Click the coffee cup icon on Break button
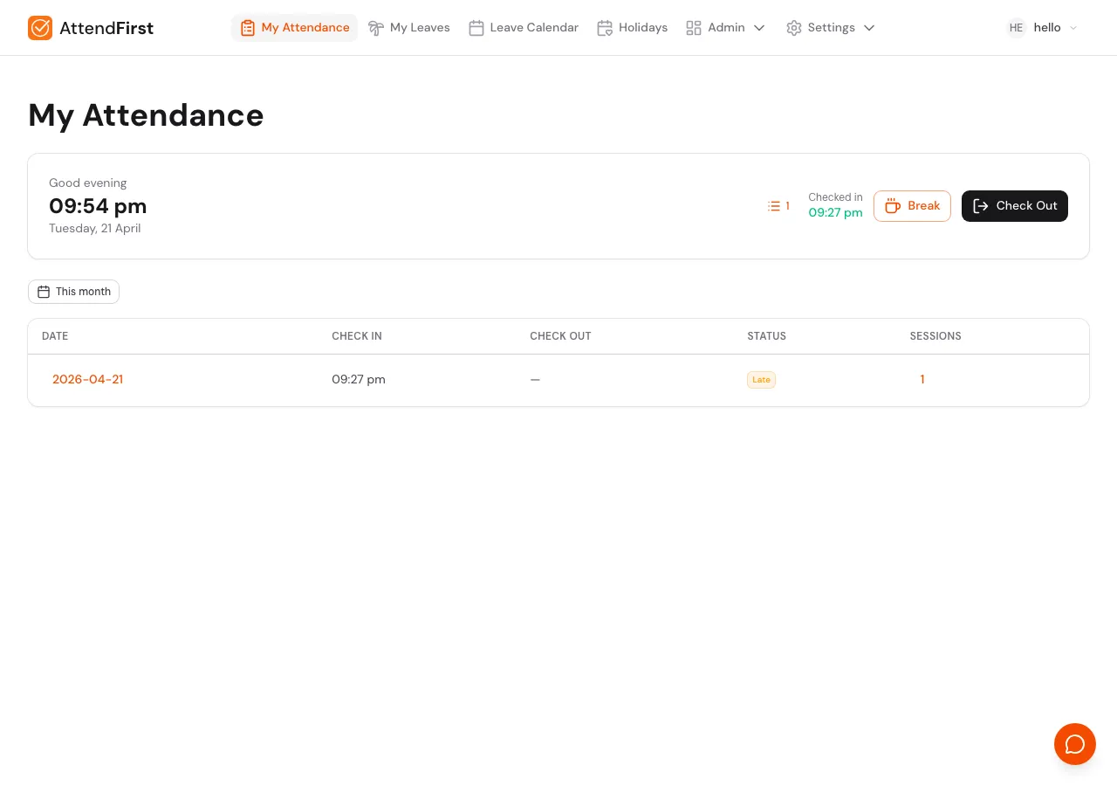1117x786 pixels. [x=893, y=206]
